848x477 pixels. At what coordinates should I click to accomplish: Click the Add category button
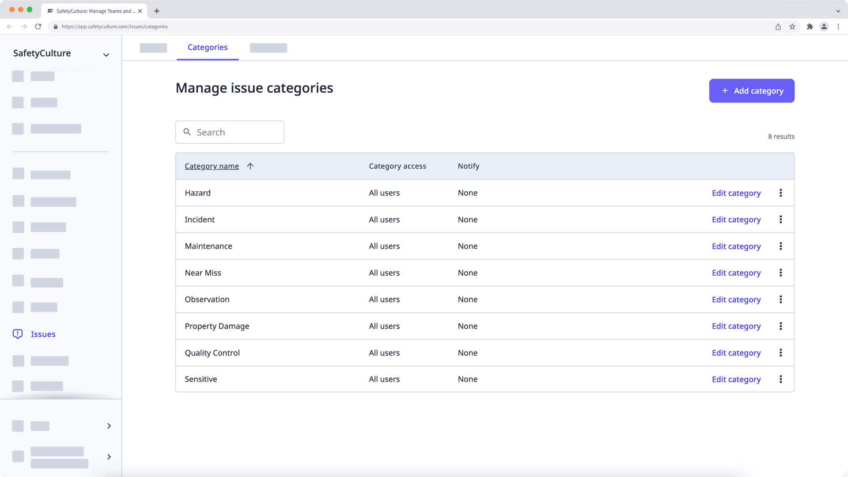751,91
